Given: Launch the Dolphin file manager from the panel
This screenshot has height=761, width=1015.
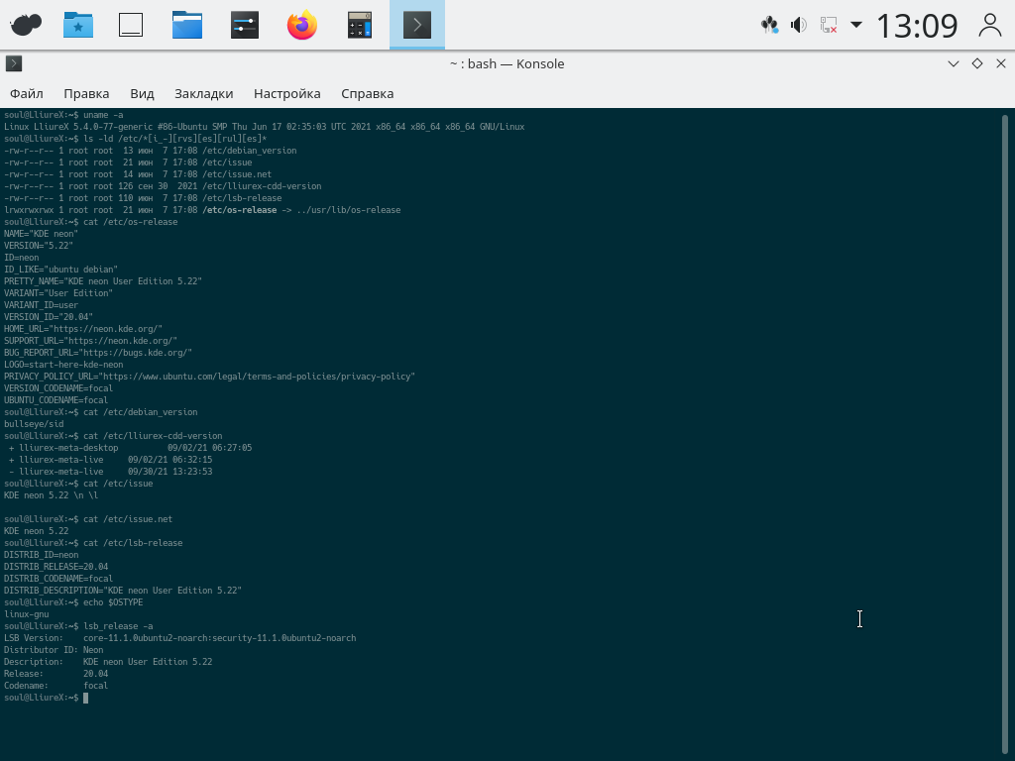Looking at the screenshot, I should click(x=187, y=25).
